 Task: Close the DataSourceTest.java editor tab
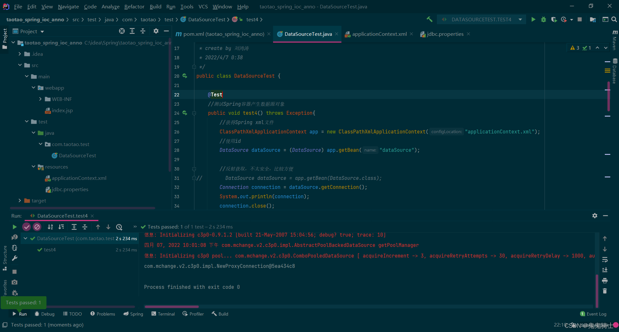click(x=337, y=34)
